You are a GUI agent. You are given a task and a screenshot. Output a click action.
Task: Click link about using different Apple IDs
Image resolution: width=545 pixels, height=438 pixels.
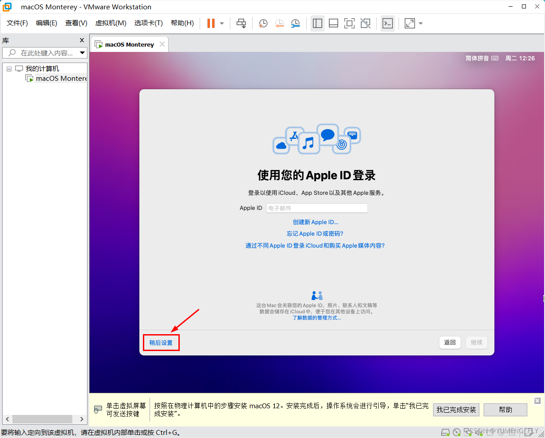pyautogui.click(x=315, y=245)
